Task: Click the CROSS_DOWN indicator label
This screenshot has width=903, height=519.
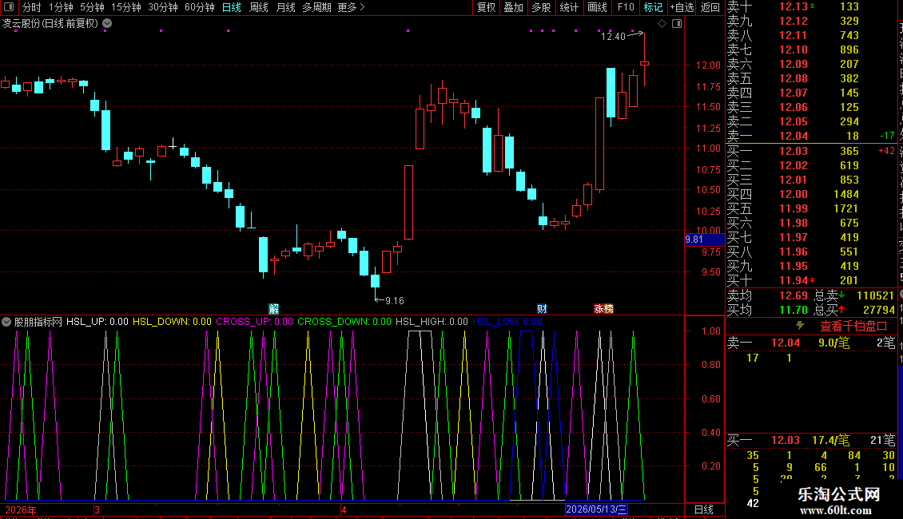Action: (344, 322)
